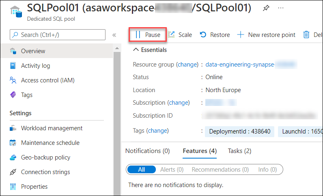
Task: Collapse the sidebar with double chevron
Action: (114, 35)
